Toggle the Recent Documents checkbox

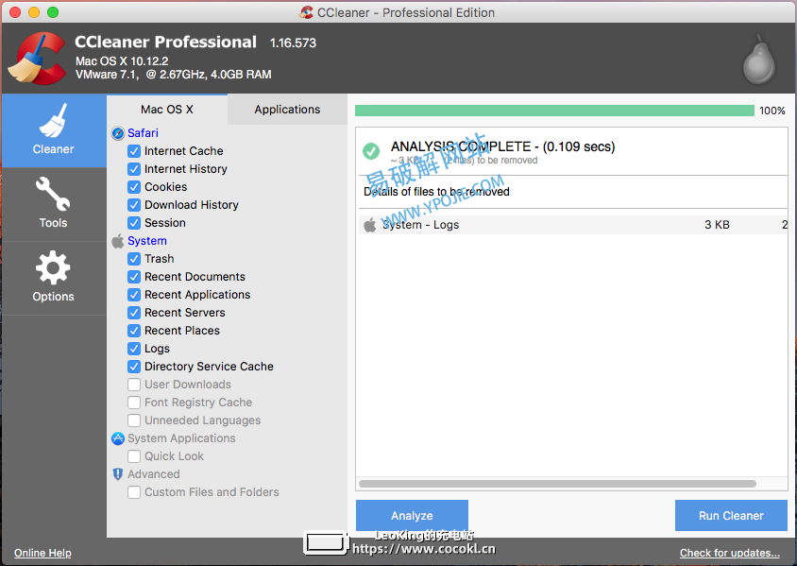click(x=134, y=277)
